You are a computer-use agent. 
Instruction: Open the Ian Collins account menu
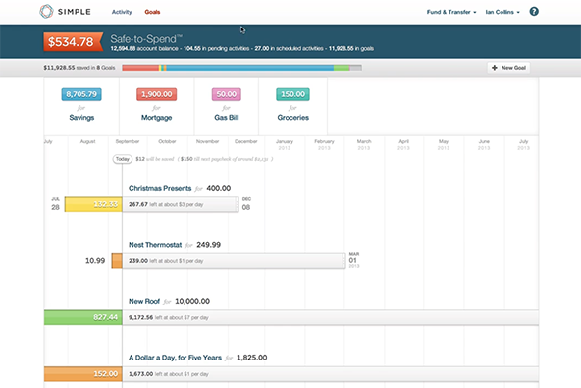(x=502, y=12)
